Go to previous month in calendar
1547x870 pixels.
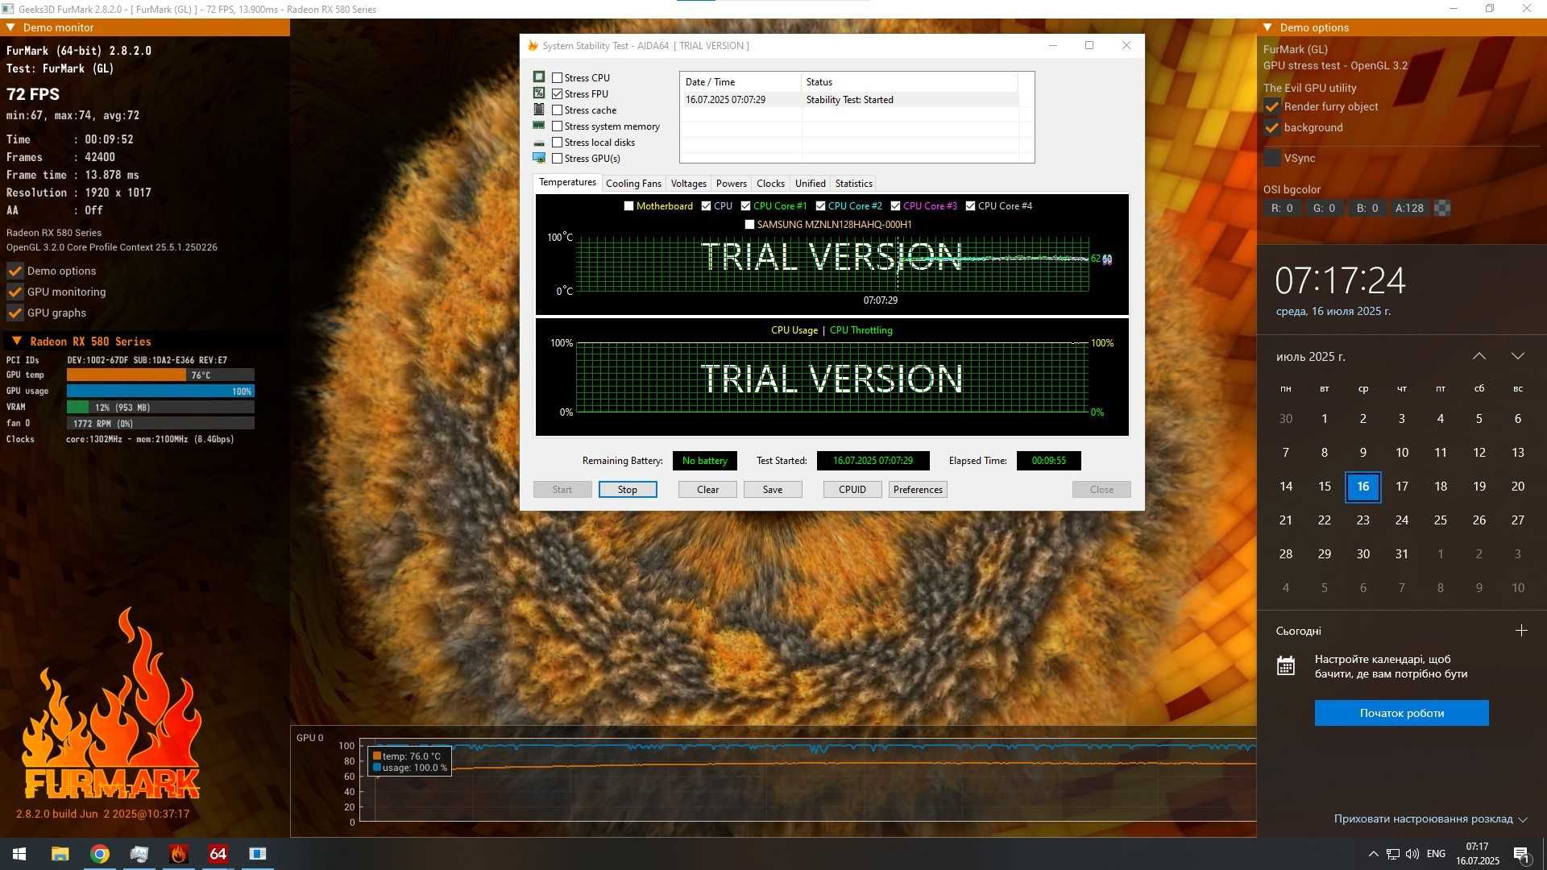[x=1479, y=356]
